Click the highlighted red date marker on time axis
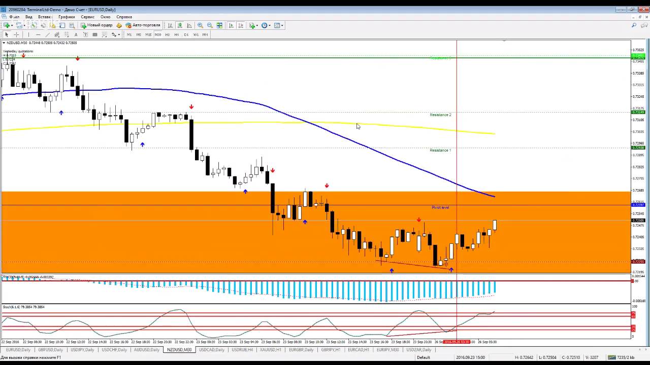 (457, 342)
